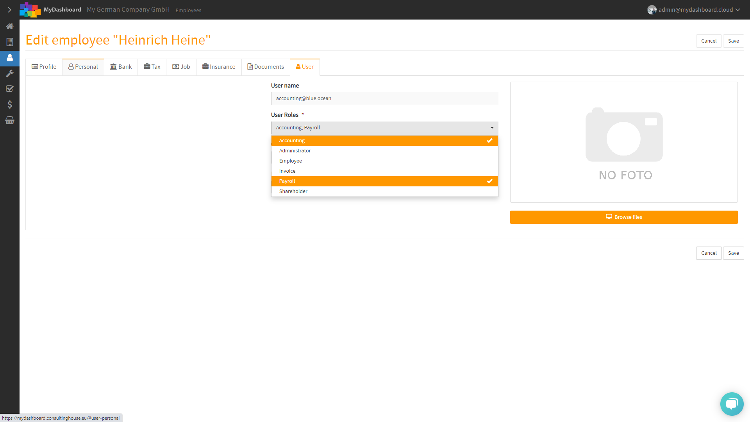Click the User name input field
Screen dimensions: 750x422
[x=385, y=98]
